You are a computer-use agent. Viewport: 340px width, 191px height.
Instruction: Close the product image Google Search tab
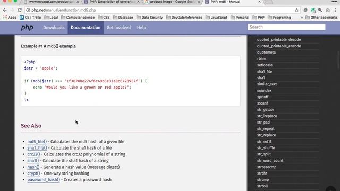[199, 2]
